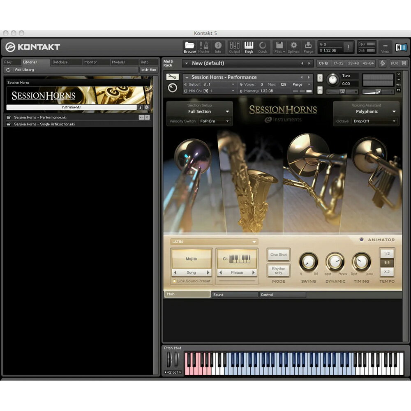Open instrument edit wrench icon
This screenshot has height=411, width=411.
click(x=173, y=77)
